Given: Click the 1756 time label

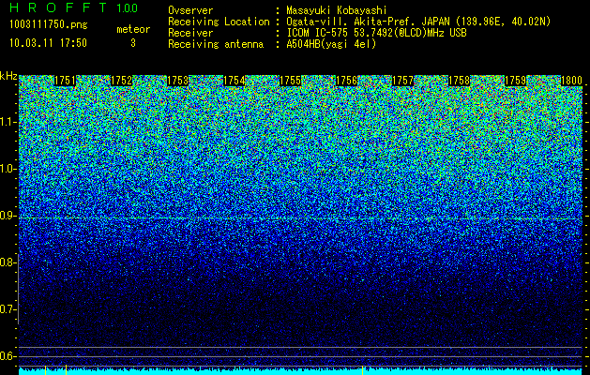Looking at the screenshot, I should [346, 81].
